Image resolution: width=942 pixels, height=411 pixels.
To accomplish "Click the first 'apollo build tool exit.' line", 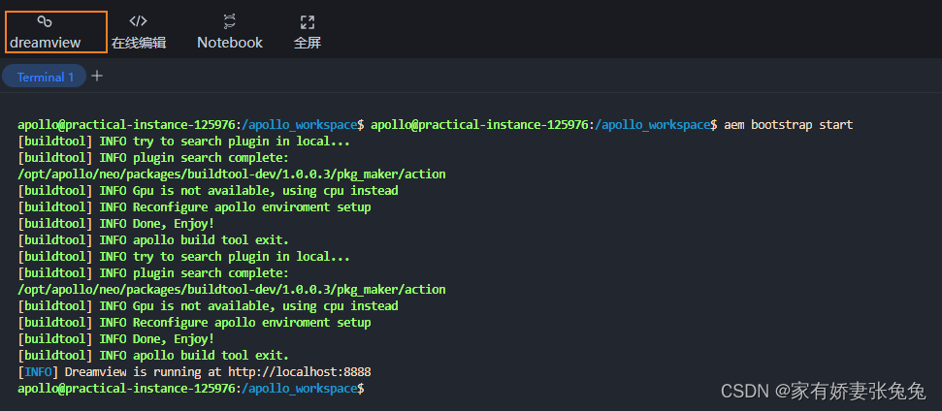I will click(x=153, y=240).
